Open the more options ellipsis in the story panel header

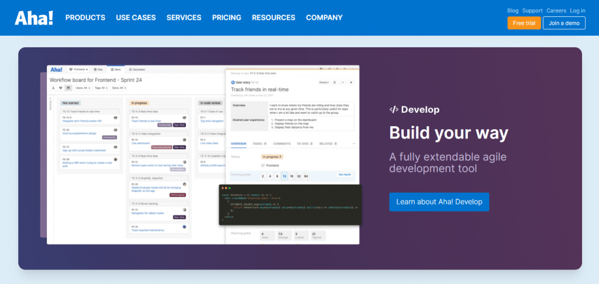click(x=343, y=82)
